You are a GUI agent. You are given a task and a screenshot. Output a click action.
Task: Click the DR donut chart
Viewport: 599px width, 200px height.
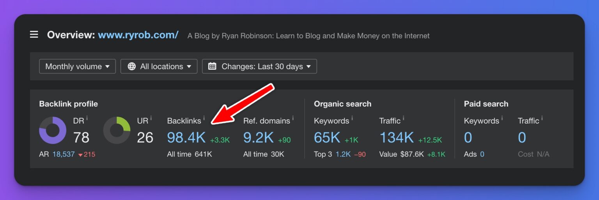pos(53,130)
